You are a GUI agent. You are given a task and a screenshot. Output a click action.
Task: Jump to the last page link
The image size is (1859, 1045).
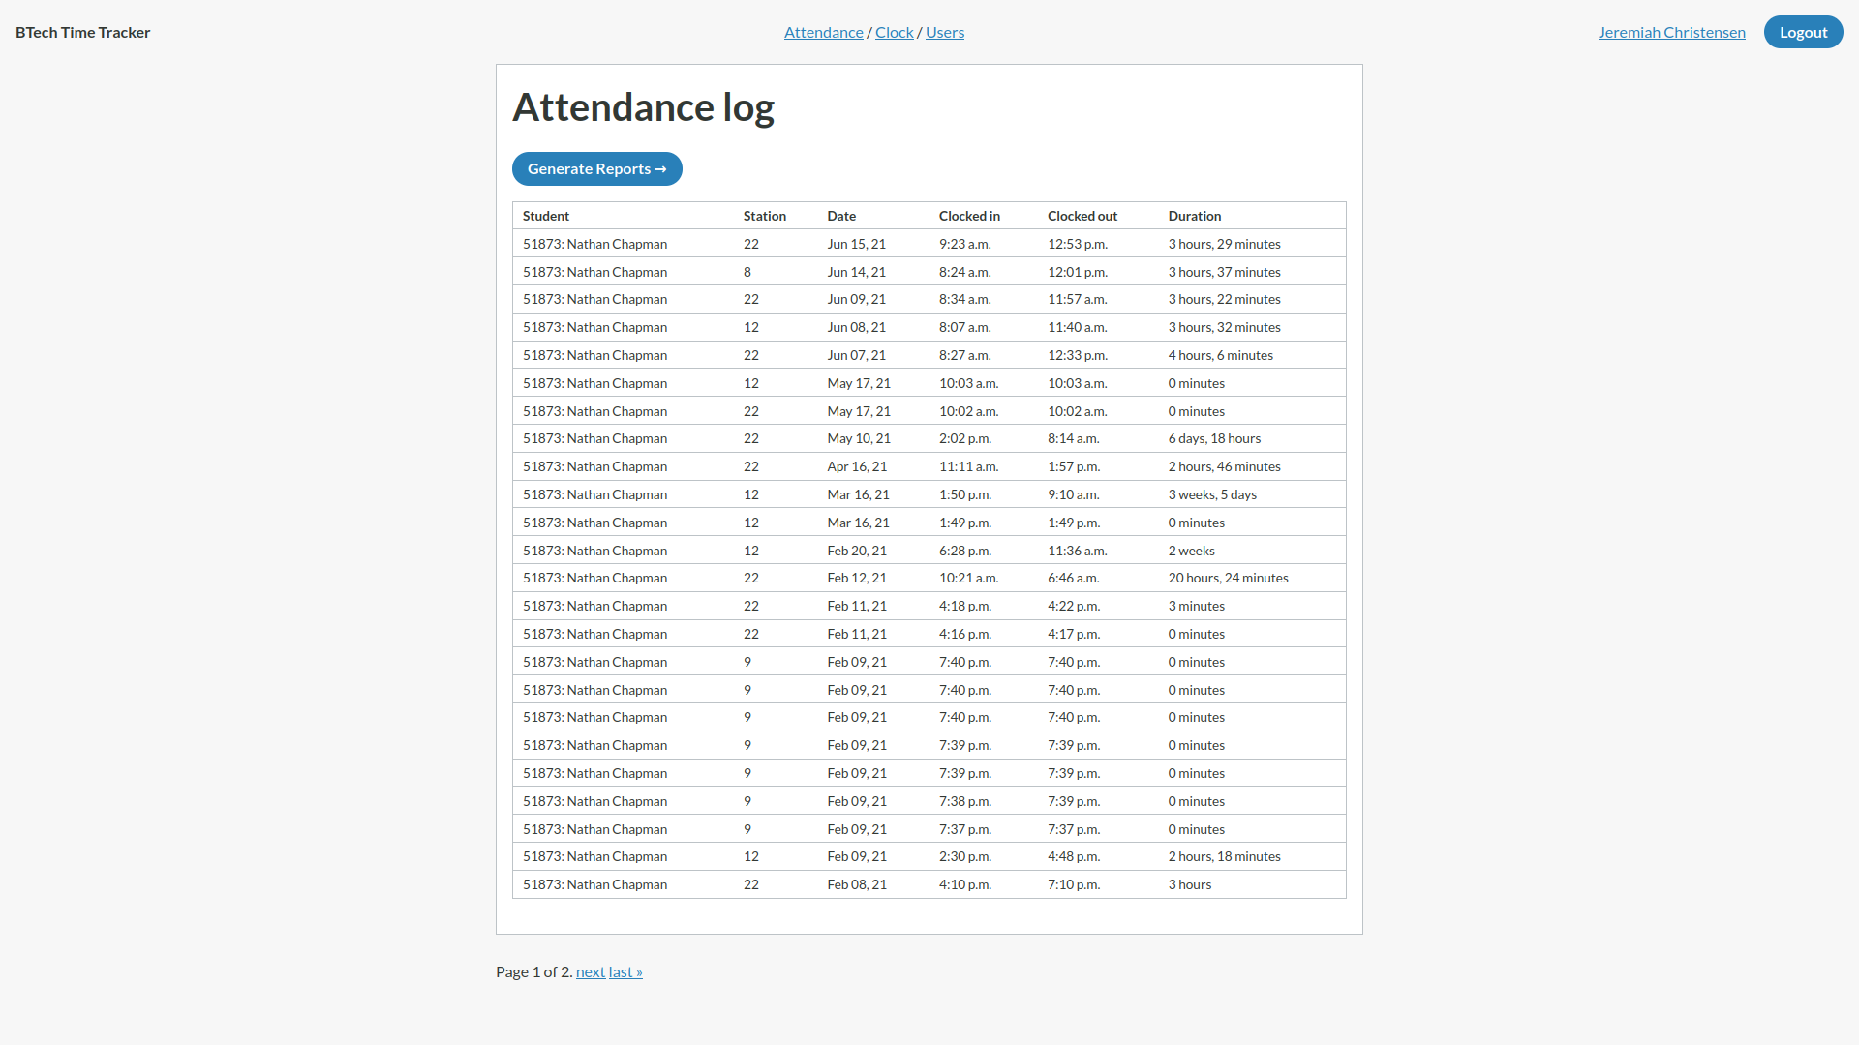(x=625, y=972)
